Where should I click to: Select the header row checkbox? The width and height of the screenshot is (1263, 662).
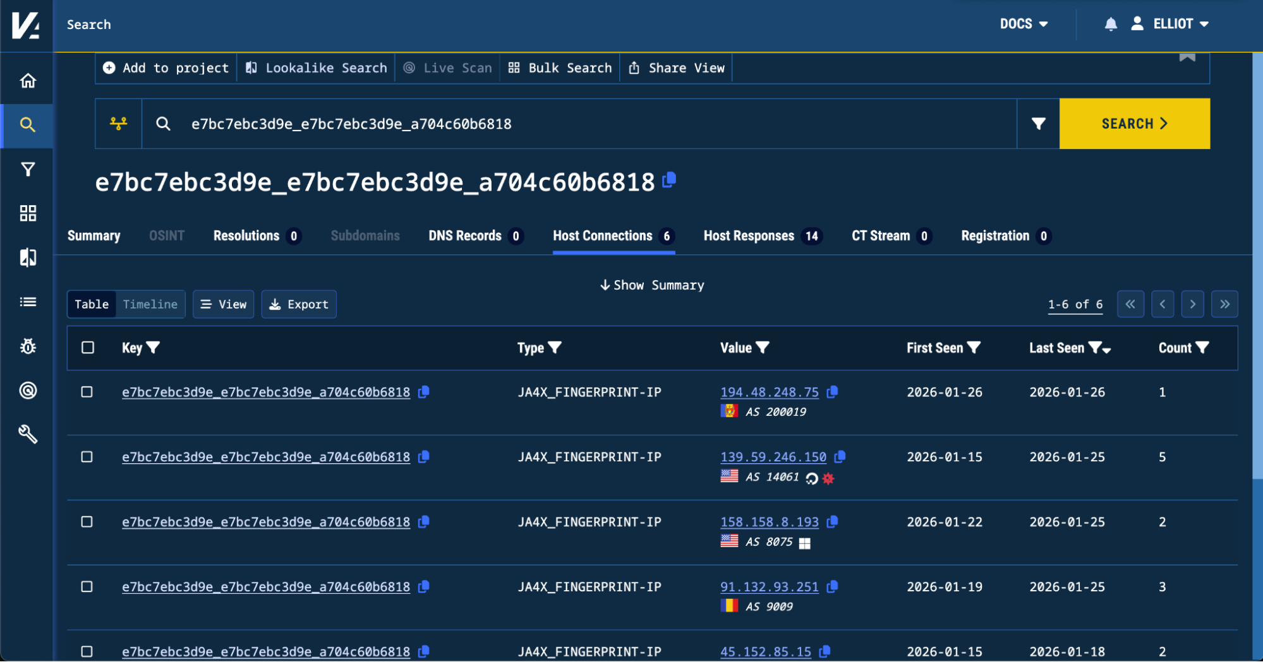click(88, 348)
